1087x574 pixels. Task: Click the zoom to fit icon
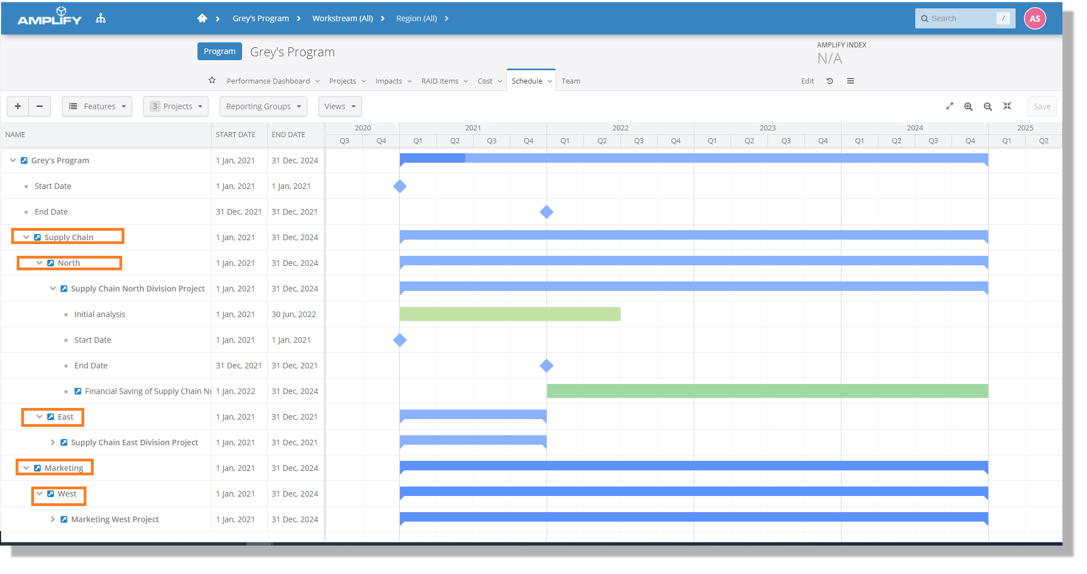(1007, 106)
